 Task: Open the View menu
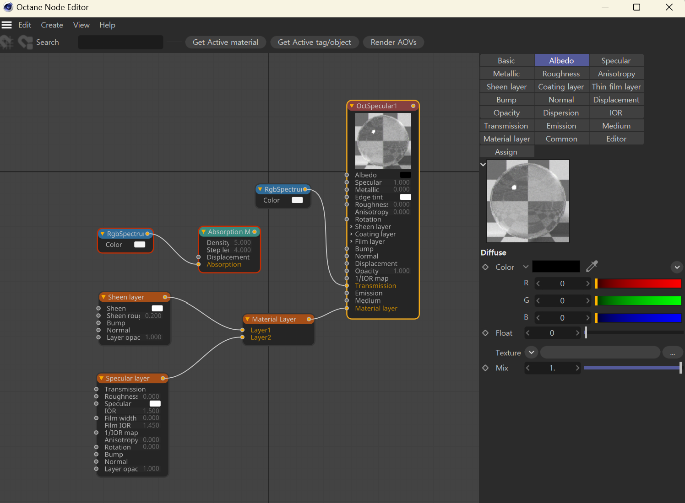[81, 25]
